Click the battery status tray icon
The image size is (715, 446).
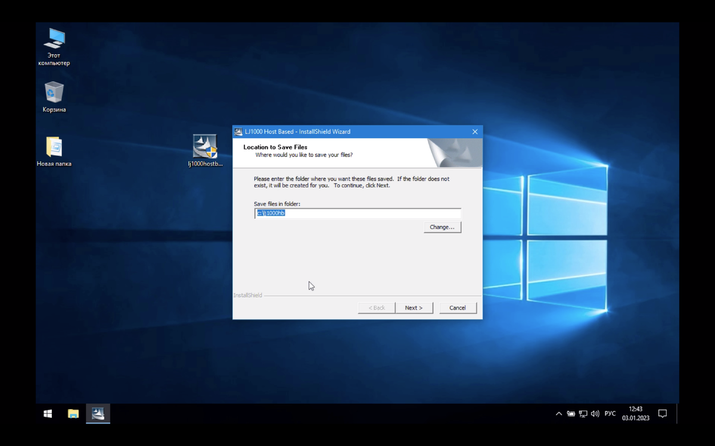click(571, 413)
